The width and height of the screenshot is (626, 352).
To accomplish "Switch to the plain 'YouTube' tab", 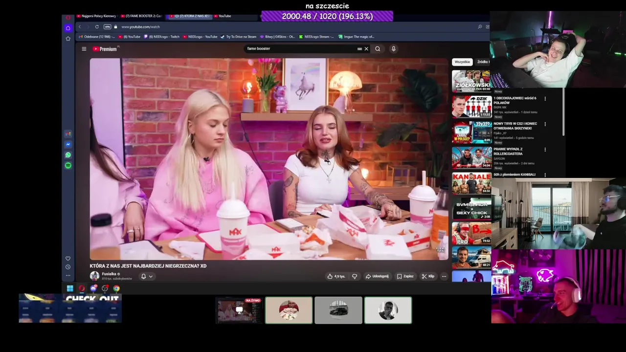I will pyautogui.click(x=222, y=16).
